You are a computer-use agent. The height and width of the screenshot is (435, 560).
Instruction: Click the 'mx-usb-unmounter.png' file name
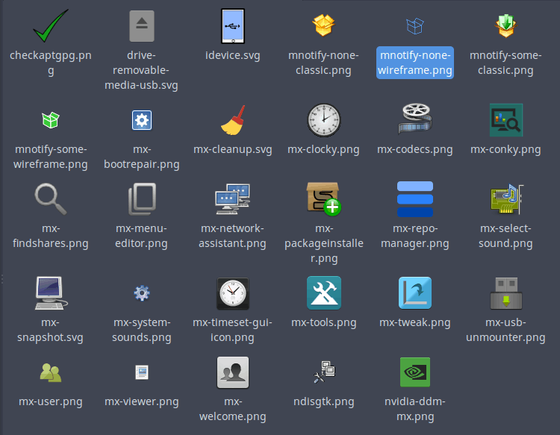(505, 330)
